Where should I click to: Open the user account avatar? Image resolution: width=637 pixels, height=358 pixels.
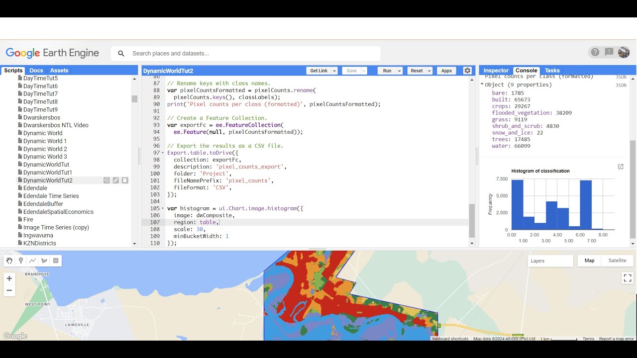[624, 52]
